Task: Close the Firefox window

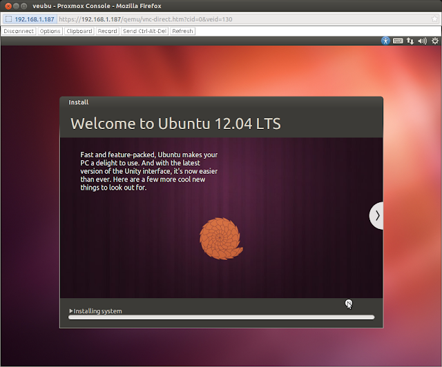Action: (x=8, y=6)
